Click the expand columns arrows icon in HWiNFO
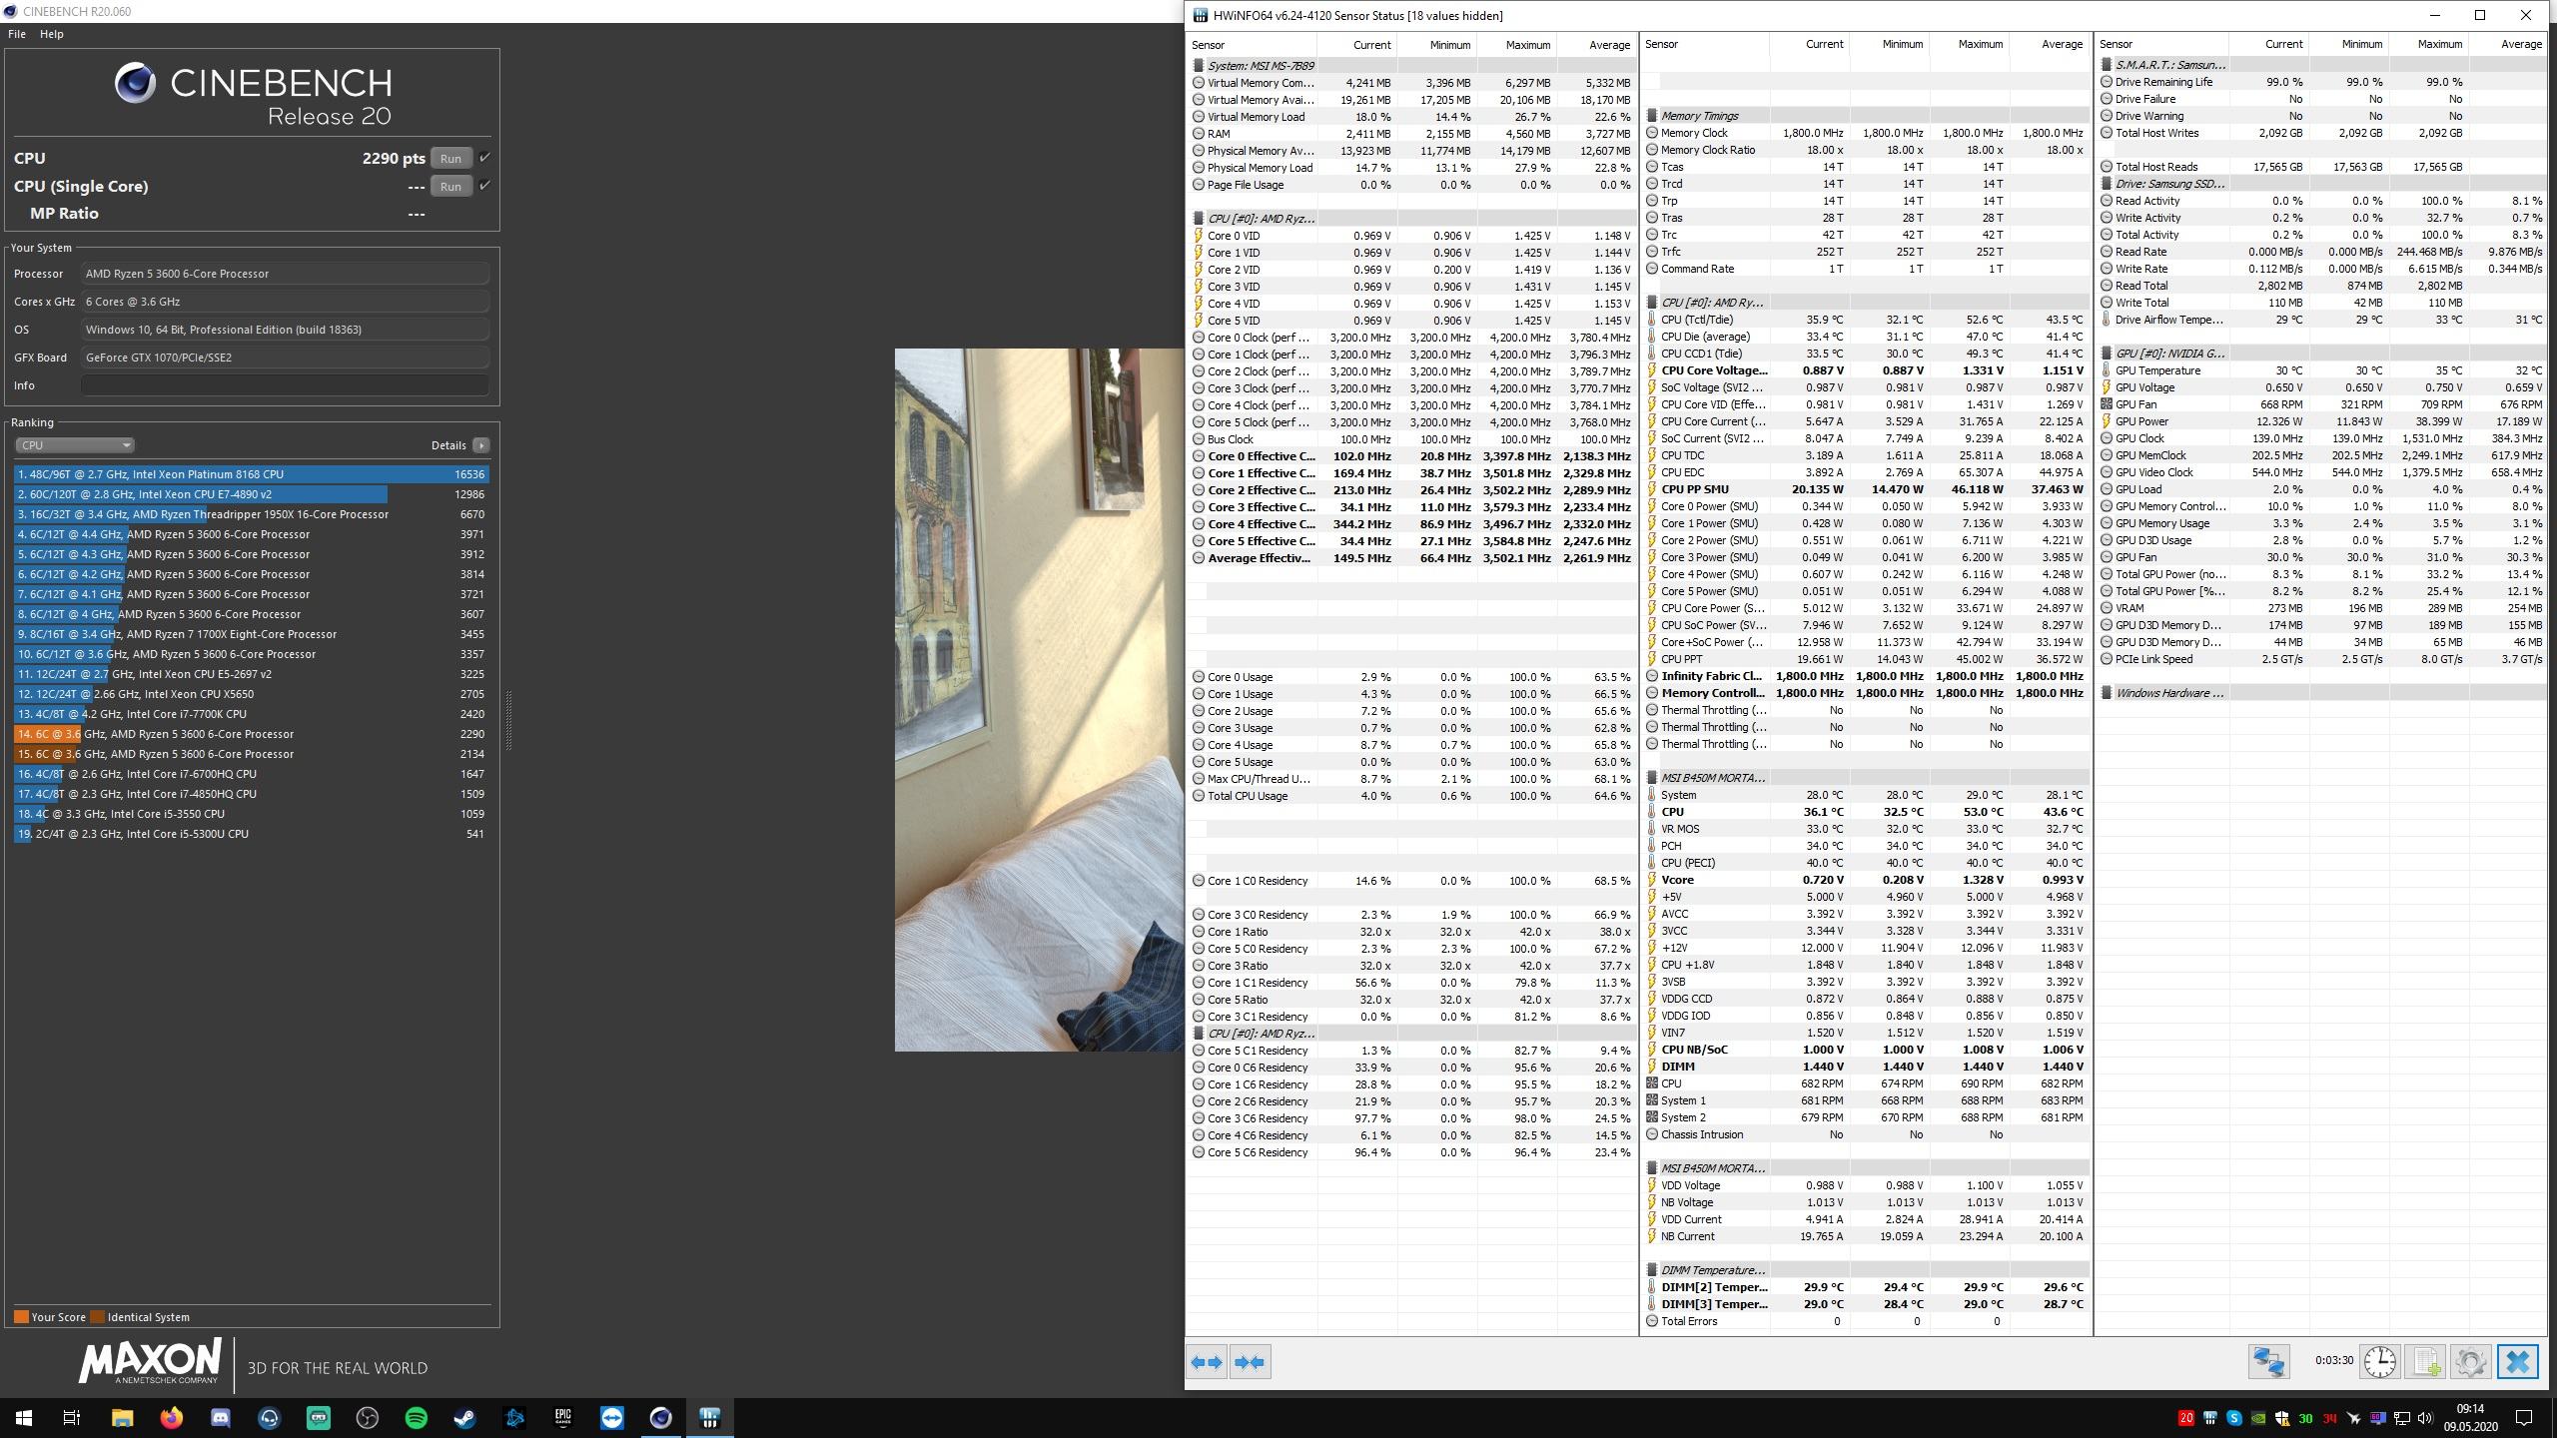This screenshot has width=2557, height=1438. (1207, 1362)
